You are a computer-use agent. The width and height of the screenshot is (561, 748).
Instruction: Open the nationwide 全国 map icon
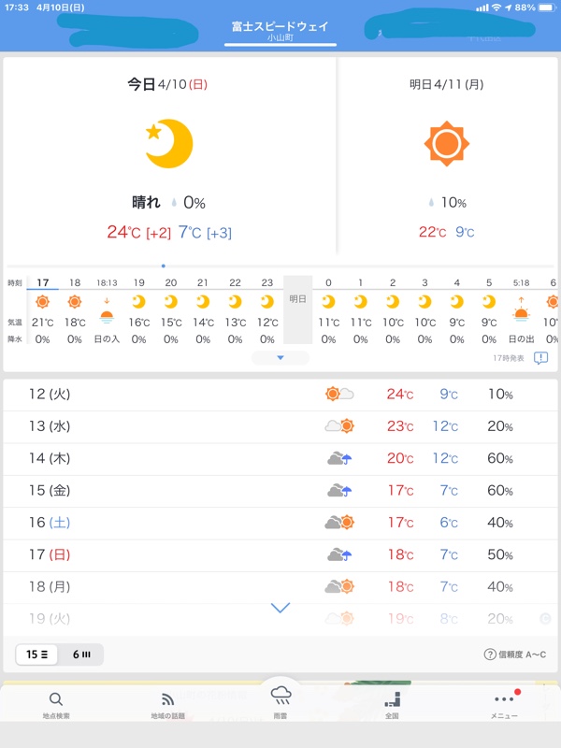point(393,699)
